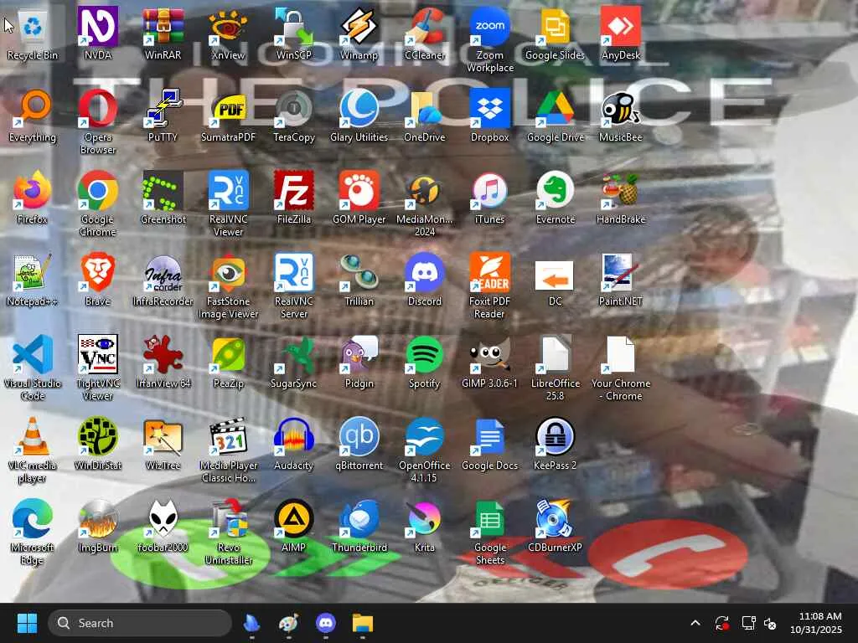This screenshot has width=858, height=643.
Task: Select the Audacity desktop icon
Action: (x=294, y=444)
